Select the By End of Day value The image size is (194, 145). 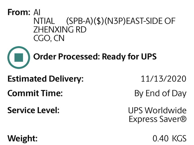(x=160, y=93)
